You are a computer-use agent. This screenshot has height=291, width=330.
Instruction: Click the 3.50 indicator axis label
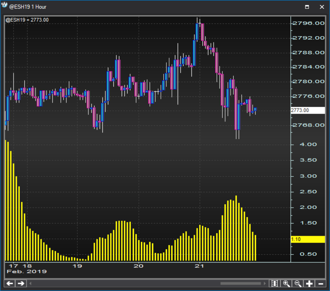click(308, 160)
